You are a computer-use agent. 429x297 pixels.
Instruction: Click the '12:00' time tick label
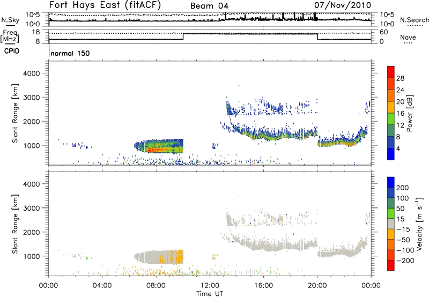pyautogui.click(x=210, y=286)
